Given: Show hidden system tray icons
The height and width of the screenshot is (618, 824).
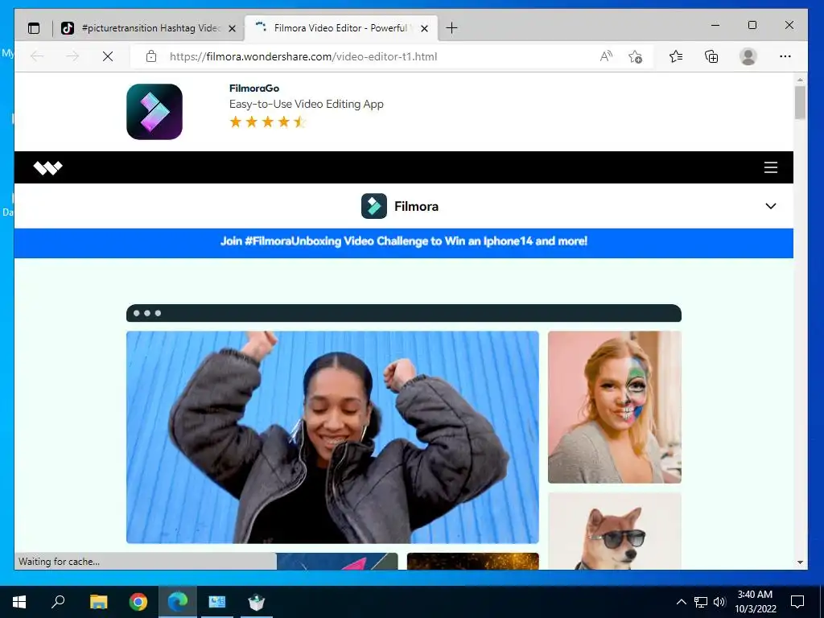Looking at the screenshot, I should pos(681,602).
